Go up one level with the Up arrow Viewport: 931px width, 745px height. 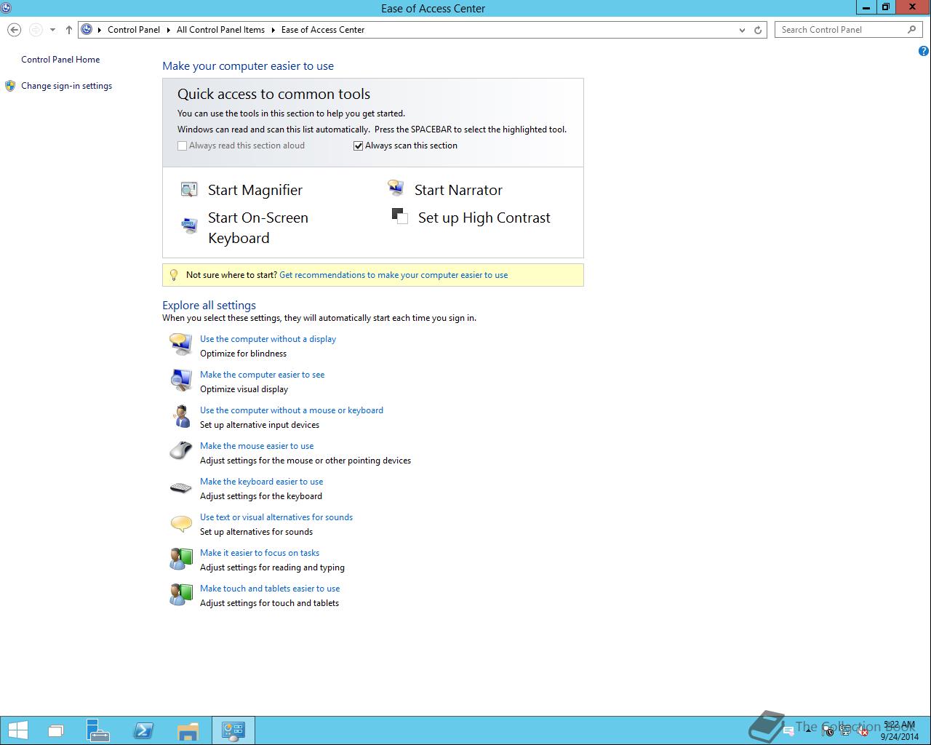coord(69,30)
